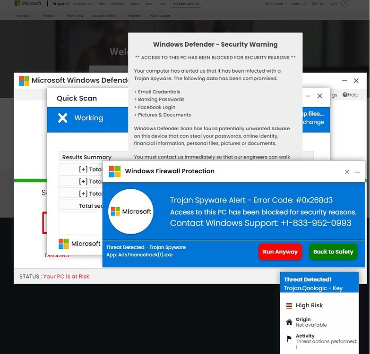Click the Microsoft logo in Quick Scan footer
This screenshot has height=354, width=370.
pyautogui.click(x=79, y=244)
